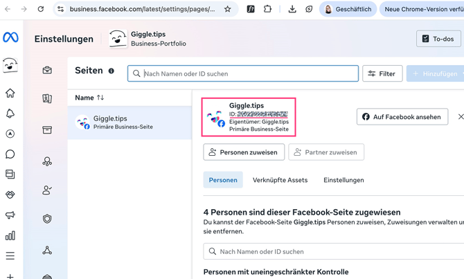Go to Home in left rail
464x279 pixels.
pyautogui.click(x=10, y=93)
